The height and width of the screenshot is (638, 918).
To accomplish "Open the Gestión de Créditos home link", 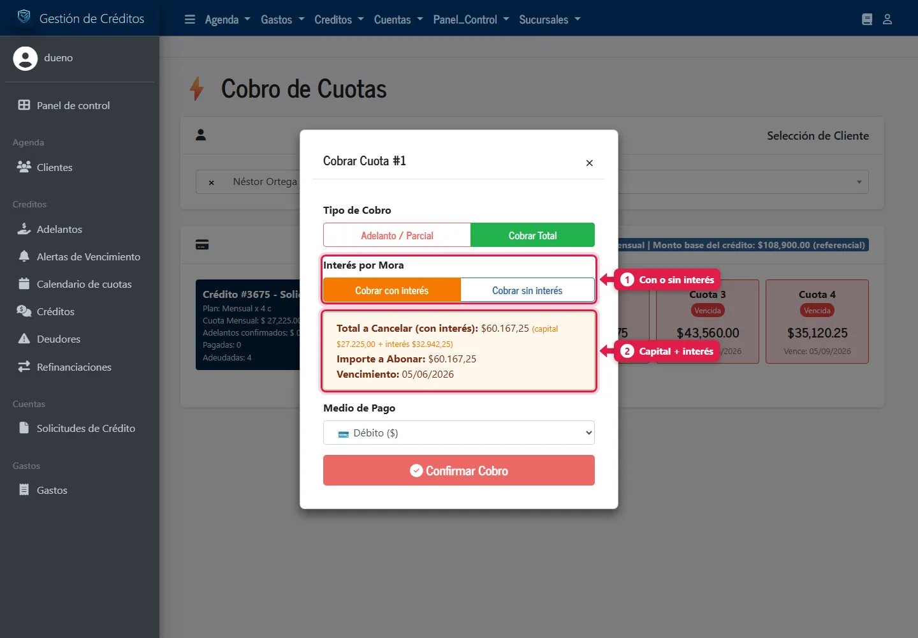I will coord(92,19).
